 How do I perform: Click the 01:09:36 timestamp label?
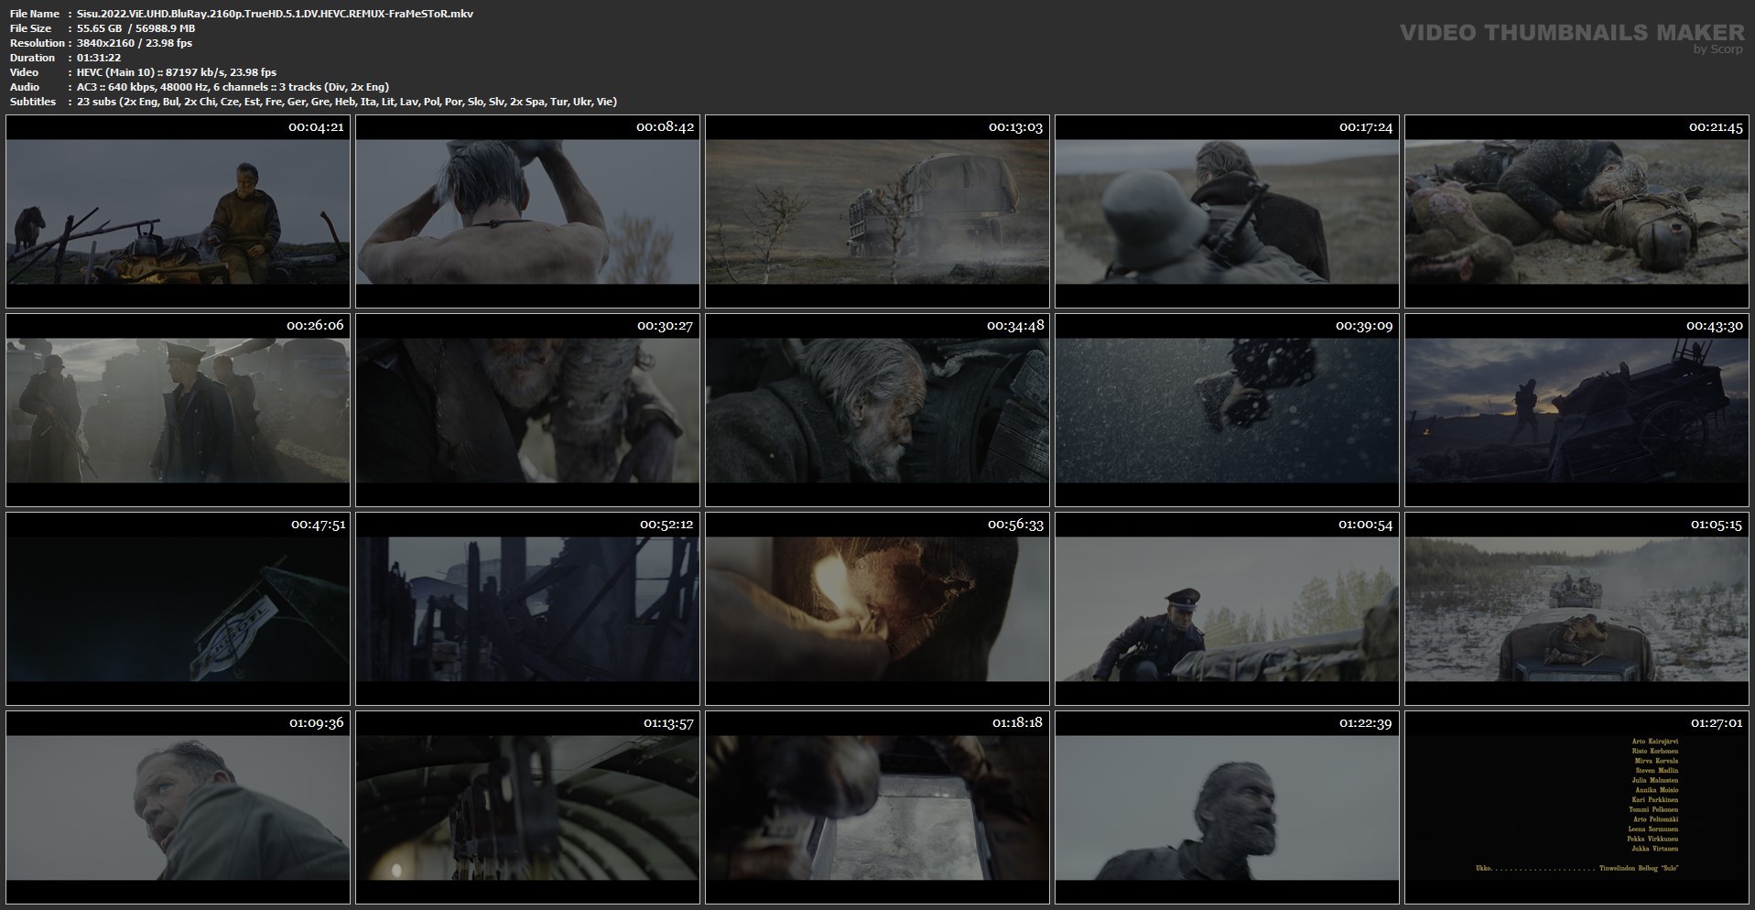[317, 723]
